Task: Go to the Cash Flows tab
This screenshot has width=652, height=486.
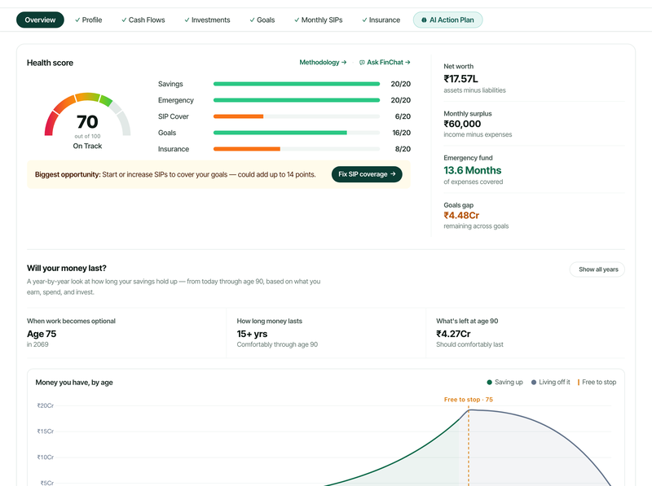Action: click(x=143, y=20)
